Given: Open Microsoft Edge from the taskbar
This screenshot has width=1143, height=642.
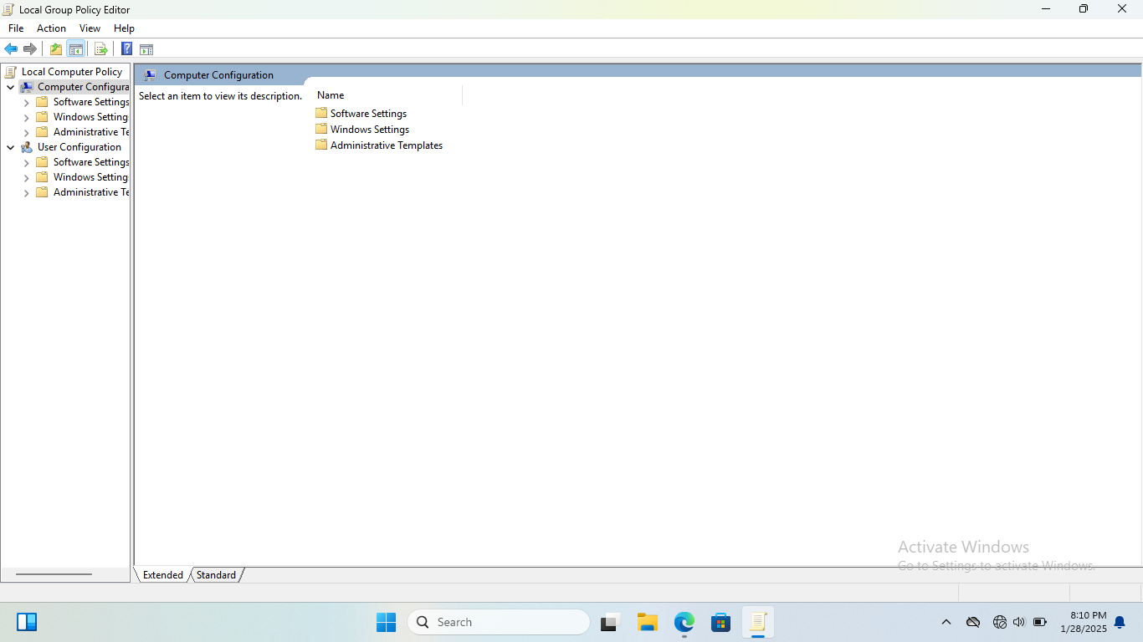Looking at the screenshot, I should pyautogui.click(x=684, y=622).
